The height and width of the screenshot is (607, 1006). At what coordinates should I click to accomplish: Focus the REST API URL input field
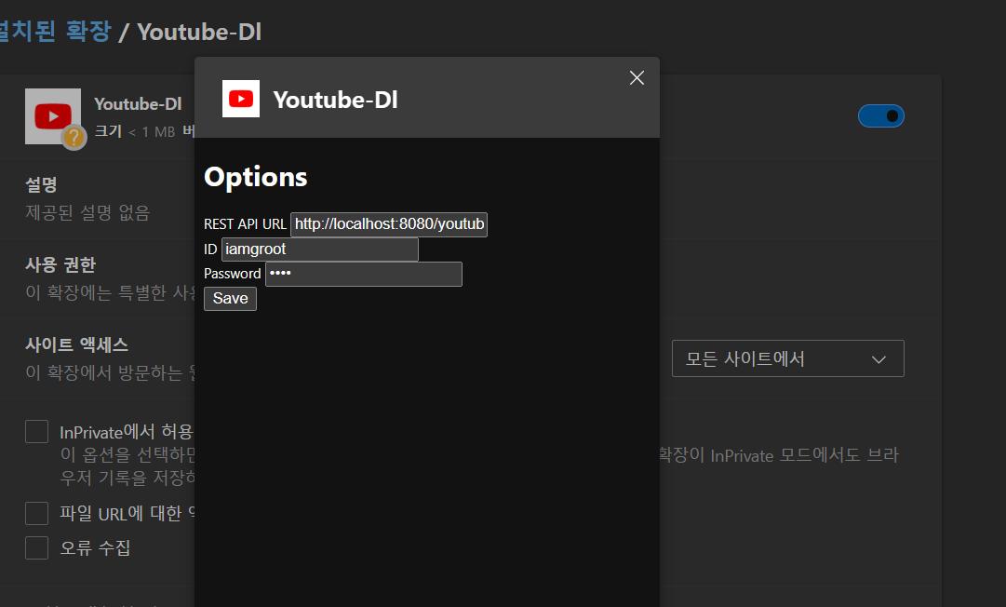pyautogui.click(x=389, y=224)
